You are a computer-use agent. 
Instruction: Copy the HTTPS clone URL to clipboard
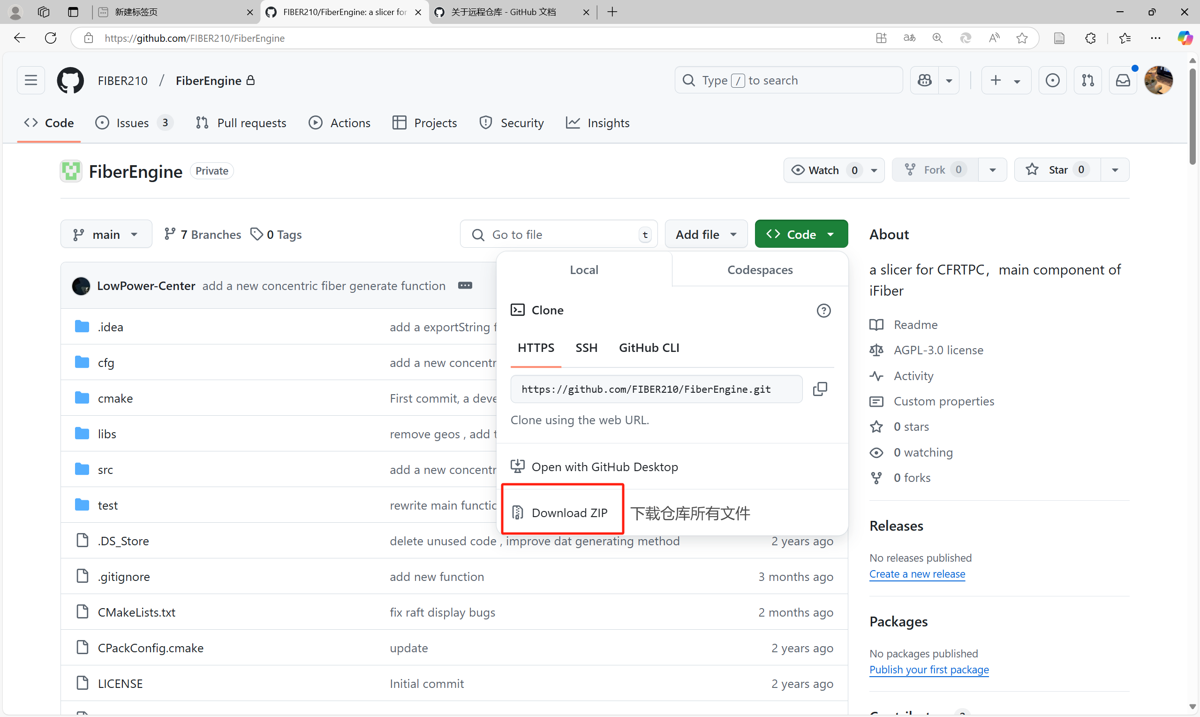pyautogui.click(x=820, y=389)
